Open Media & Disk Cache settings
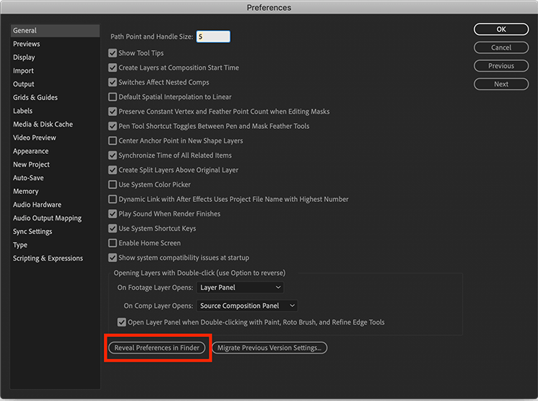Image resolution: width=538 pixels, height=401 pixels. tap(43, 124)
